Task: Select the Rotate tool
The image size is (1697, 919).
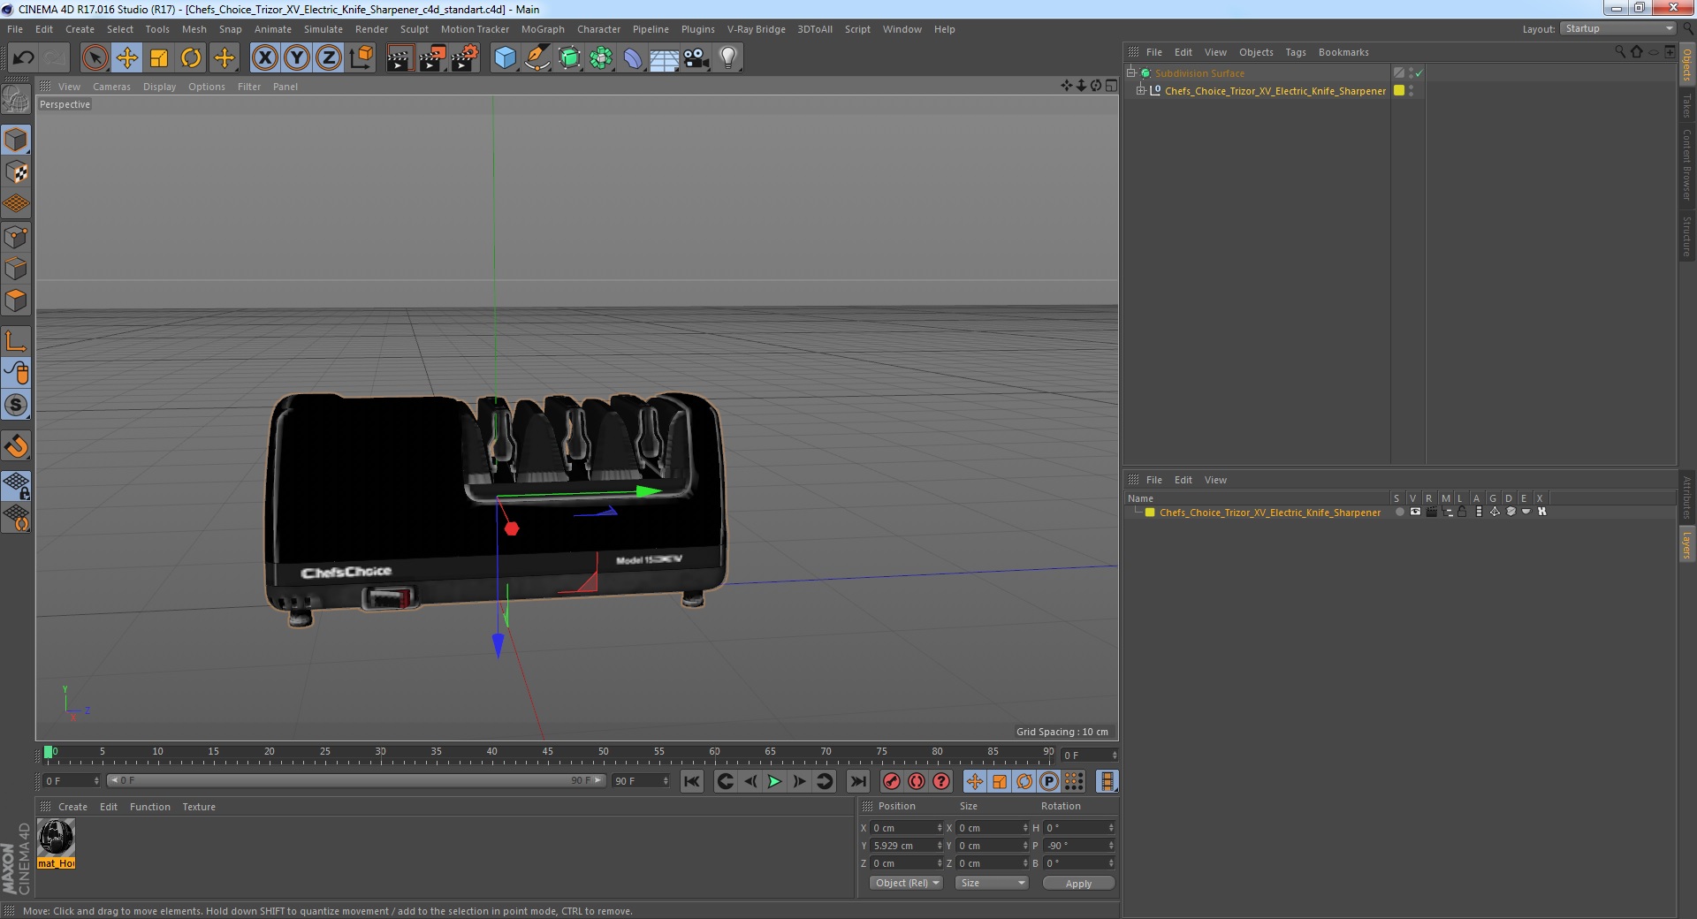Action: click(x=191, y=58)
